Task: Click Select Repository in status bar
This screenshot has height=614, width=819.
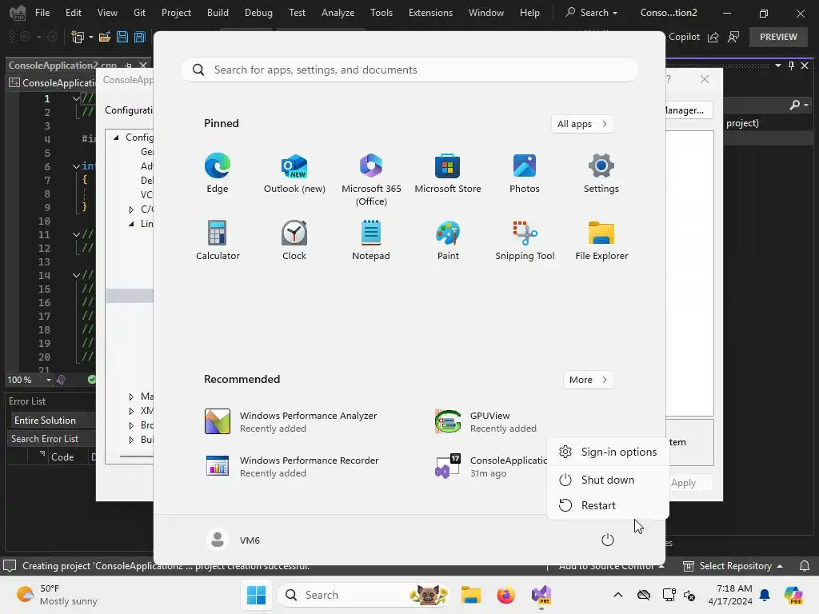Action: point(733,566)
